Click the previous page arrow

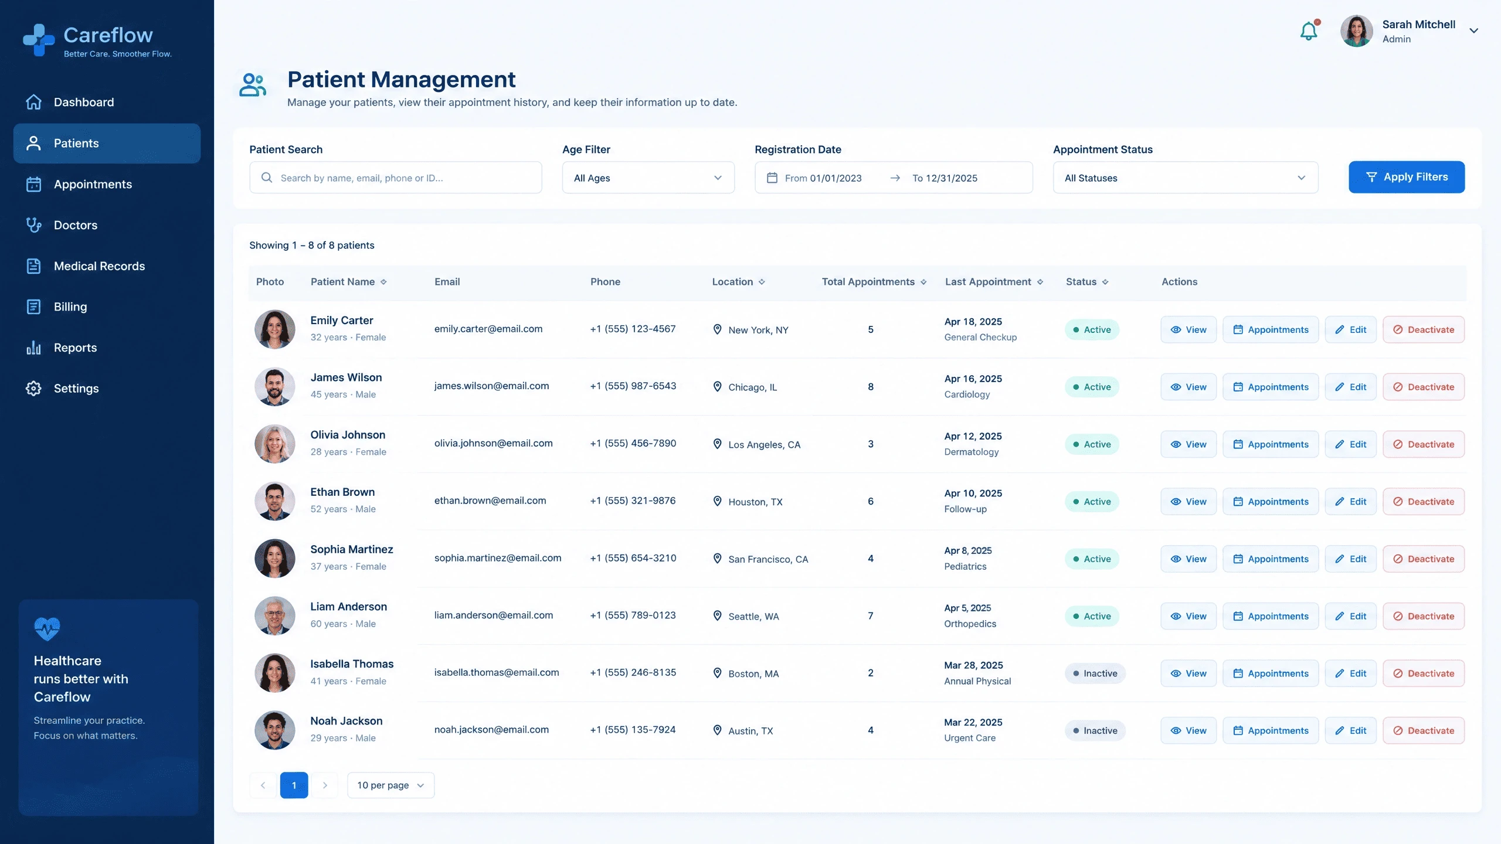click(x=263, y=785)
